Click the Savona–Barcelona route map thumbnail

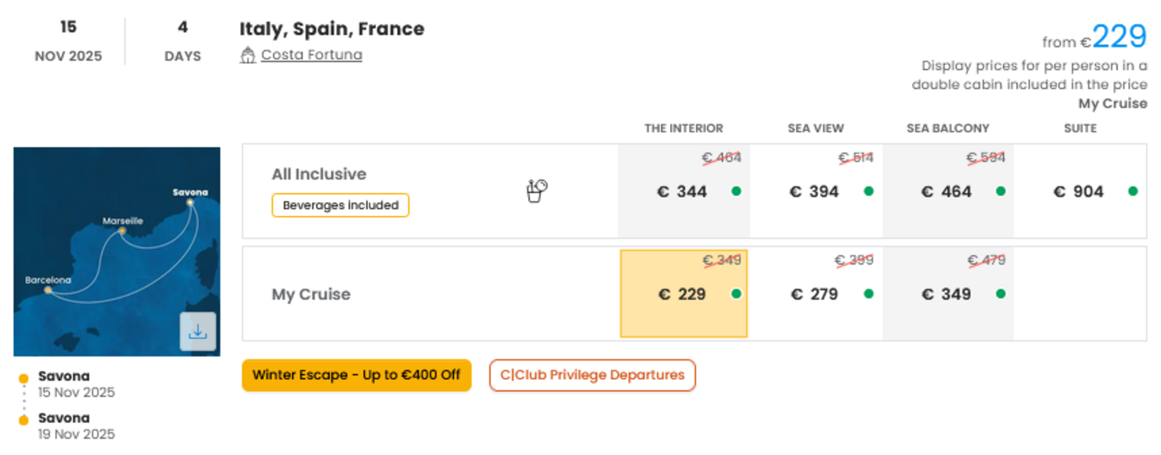(117, 251)
